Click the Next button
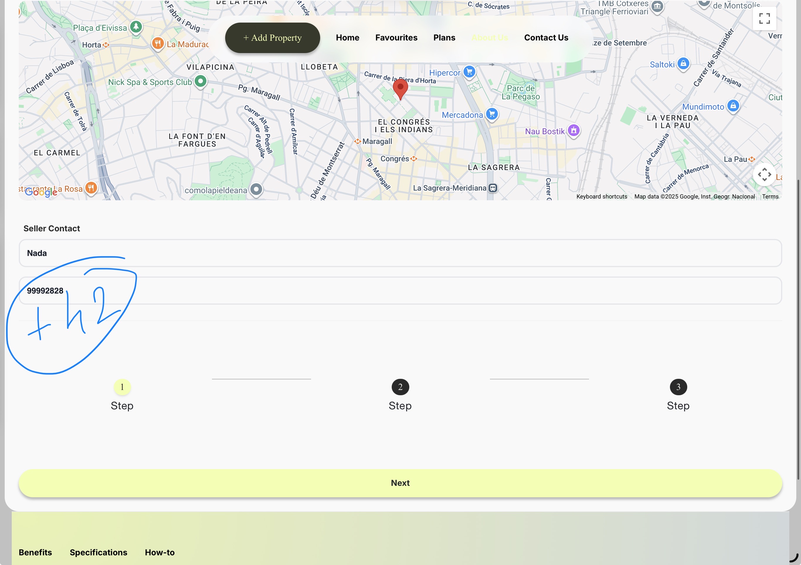Screen dimensions: 801x565 (x=400, y=483)
